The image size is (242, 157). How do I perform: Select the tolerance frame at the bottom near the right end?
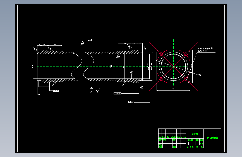click(131, 102)
